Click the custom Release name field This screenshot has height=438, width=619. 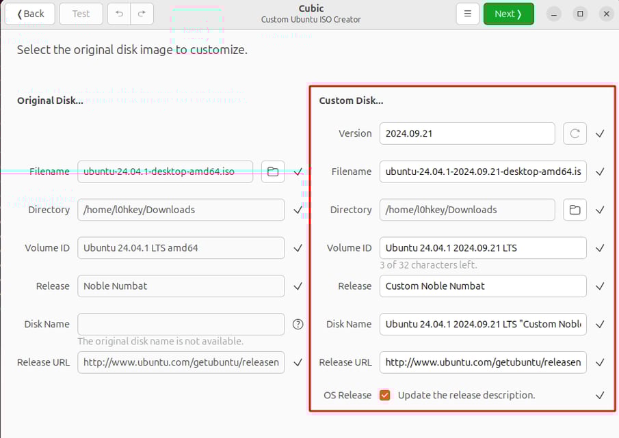click(x=483, y=286)
